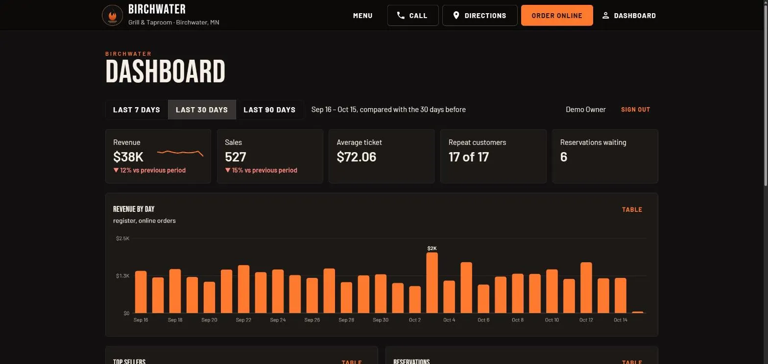Click the 'register, online orders' subtitle
This screenshot has width=768, height=364.
(x=144, y=221)
